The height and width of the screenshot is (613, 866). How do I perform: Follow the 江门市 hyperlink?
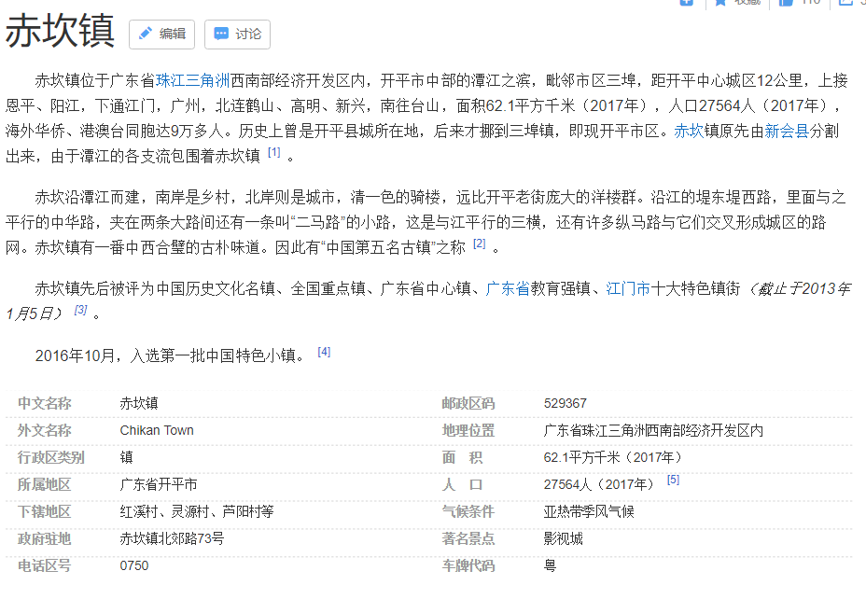(628, 288)
